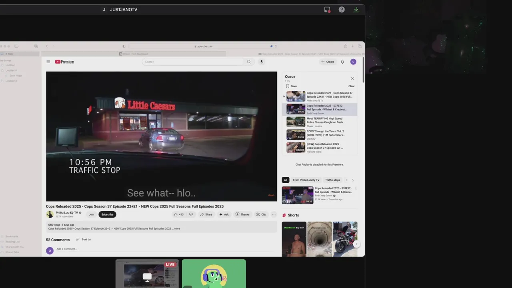
Task: Show Safari tab overview icon
Action: [x=360, y=46]
